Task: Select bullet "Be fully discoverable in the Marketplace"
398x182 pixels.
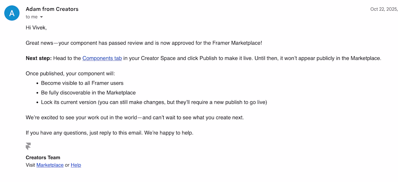Action: [x=88, y=93]
